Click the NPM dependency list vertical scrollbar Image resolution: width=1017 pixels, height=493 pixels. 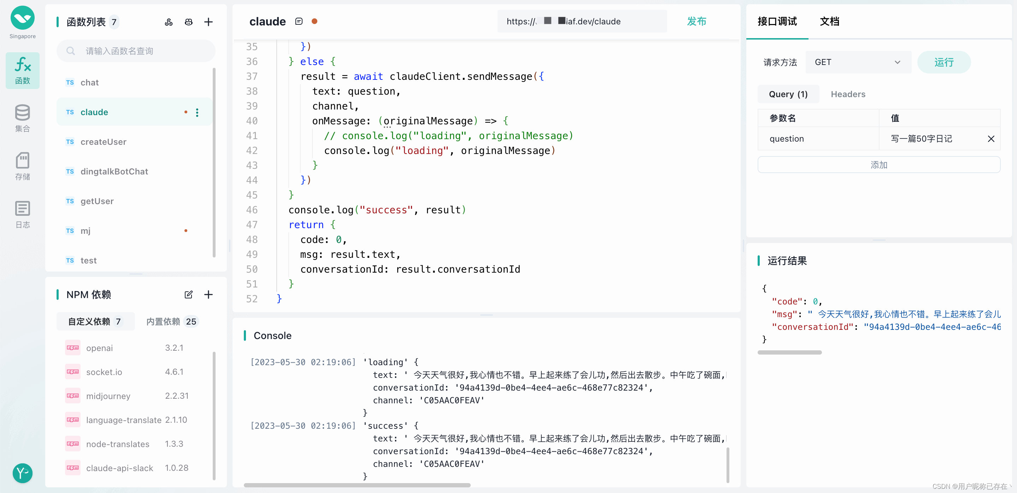(214, 416)
